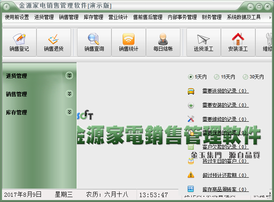Image resolution: width=274 pixels, height=202 pixels.
Task: Click the 2017年8月9日 date in status bar
Action: point(23,194)
